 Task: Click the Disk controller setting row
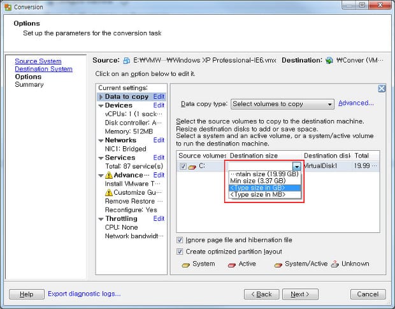point(133,123)
